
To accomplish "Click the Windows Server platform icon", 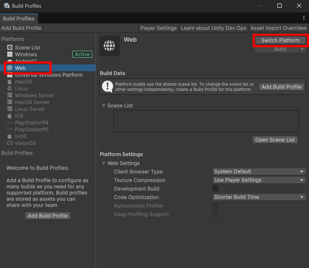I will tap(10, 96).
